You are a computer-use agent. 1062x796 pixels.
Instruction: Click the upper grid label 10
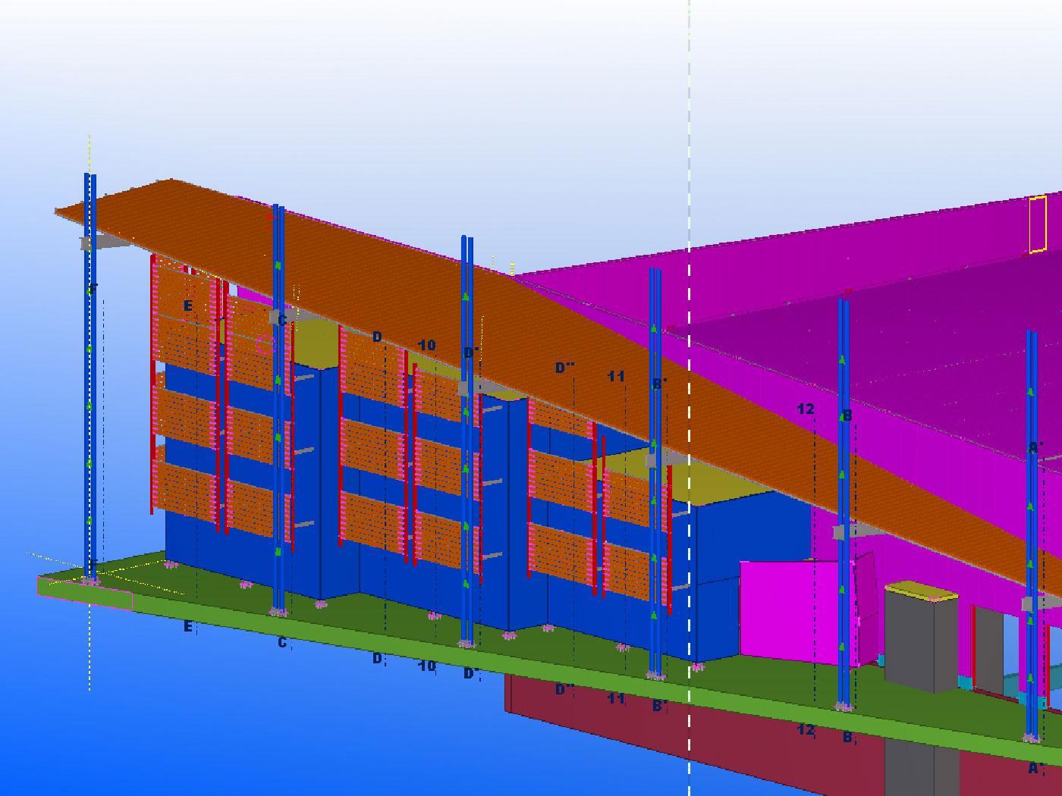(x=427, y=346)
